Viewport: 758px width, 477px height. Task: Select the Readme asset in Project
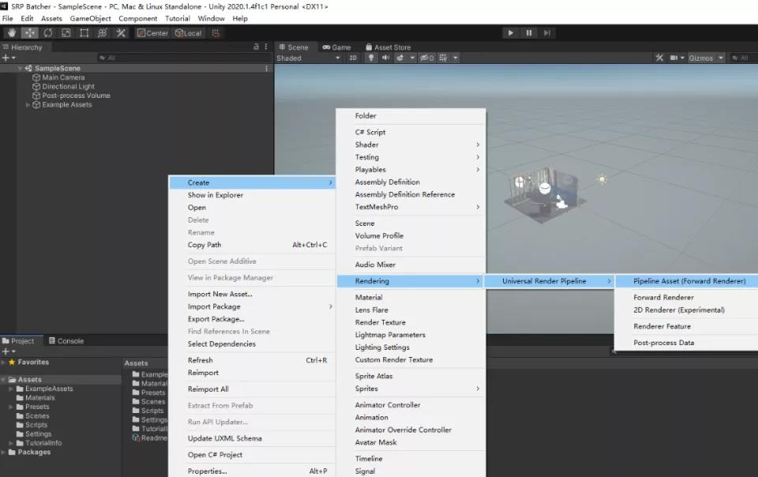coord(150,438)
